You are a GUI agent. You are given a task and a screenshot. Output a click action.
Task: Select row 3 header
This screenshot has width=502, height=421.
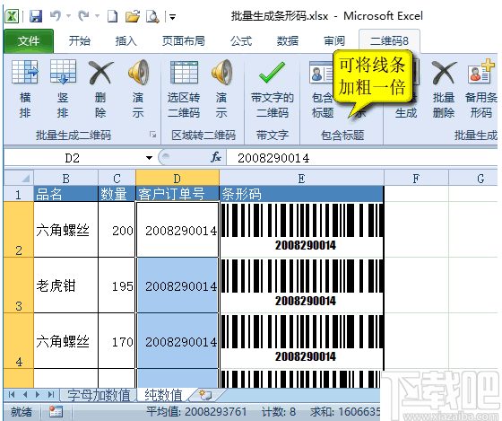pyautogui.click(x=19, y=285)
